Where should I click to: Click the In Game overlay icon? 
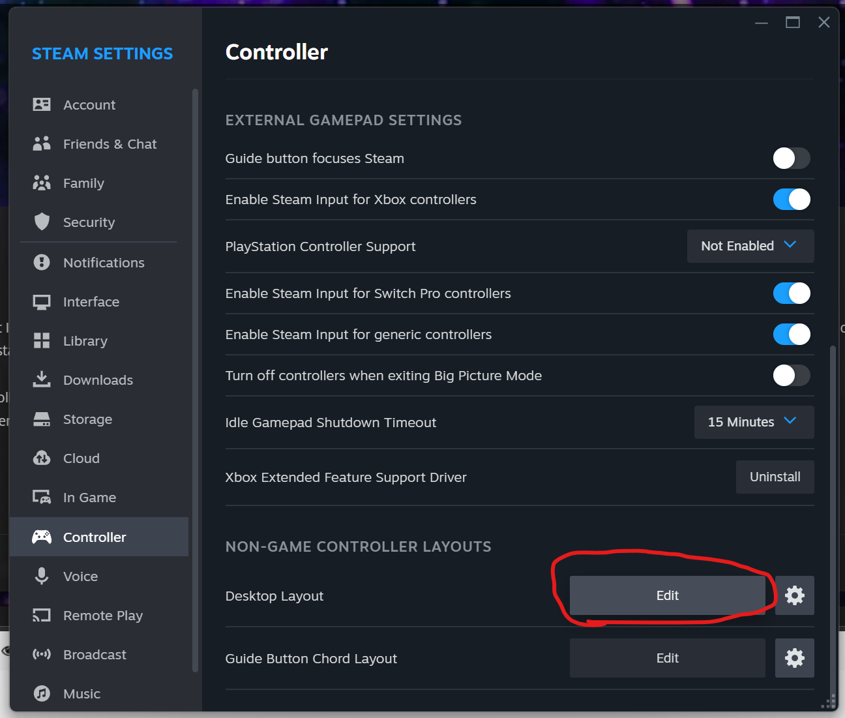coord(42,498)
